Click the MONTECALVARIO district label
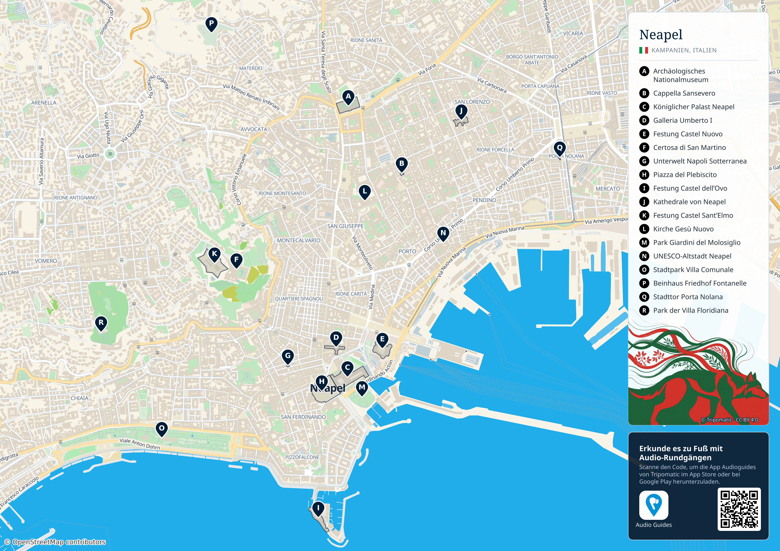The height and width of the screenshot is (551, 780). point(299,240)
